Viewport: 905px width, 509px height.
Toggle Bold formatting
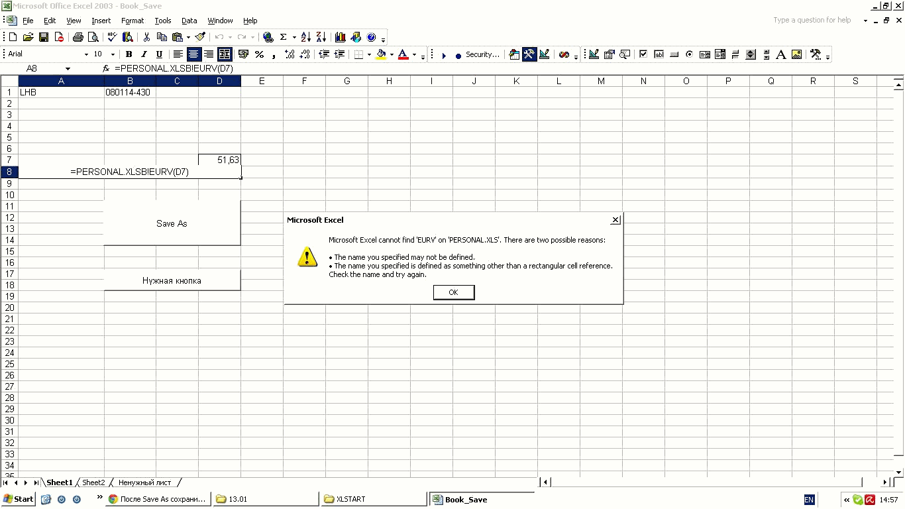(129, 54)
